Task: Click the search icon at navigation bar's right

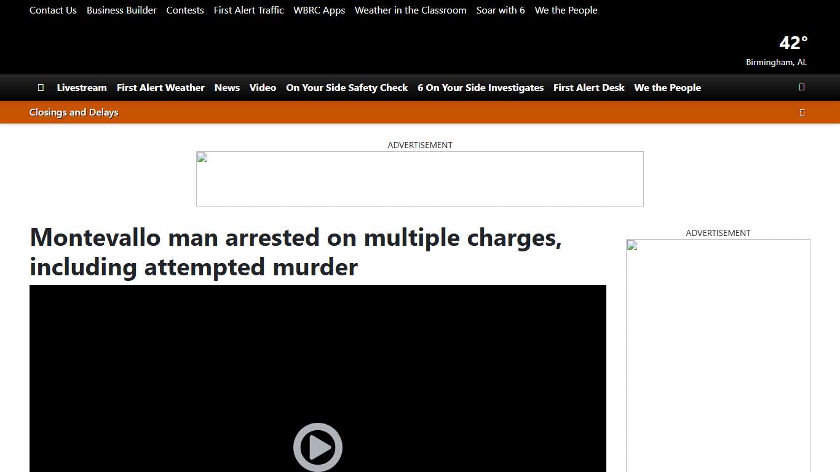Action: (801, 87)
